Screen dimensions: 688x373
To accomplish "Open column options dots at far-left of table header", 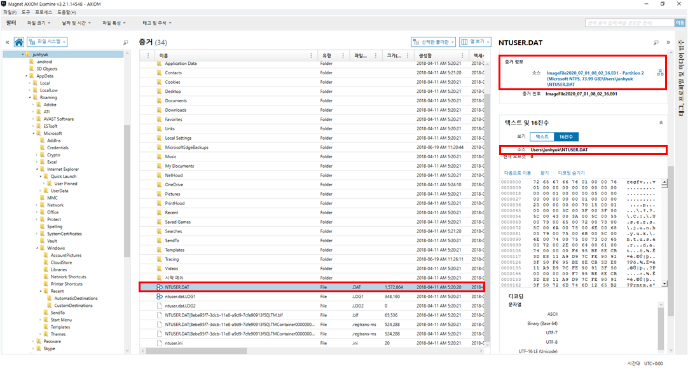I will (x=148, y=56).
